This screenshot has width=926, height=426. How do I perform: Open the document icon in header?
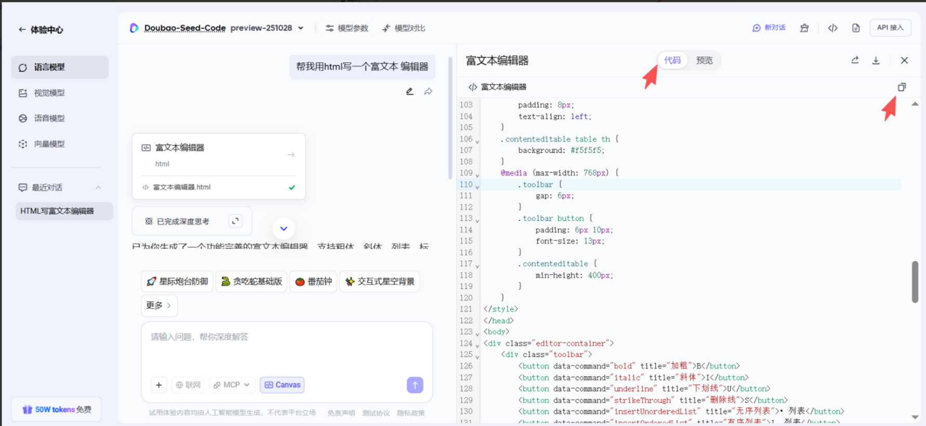click(x=856, y=28)
